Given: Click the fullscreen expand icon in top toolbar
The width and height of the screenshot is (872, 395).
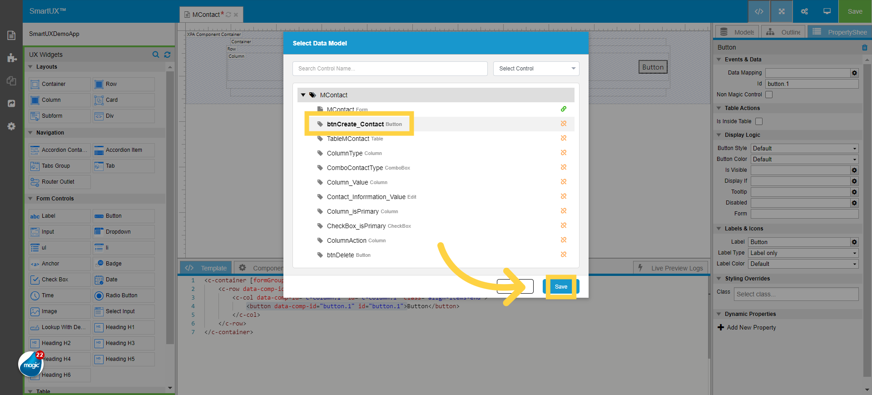Looking at the screenshot, I should click(782, 11).
